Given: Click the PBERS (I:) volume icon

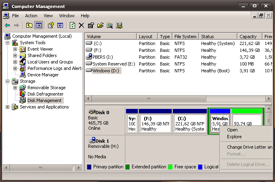Looking at the screenshot, I should tap(89, 57).
